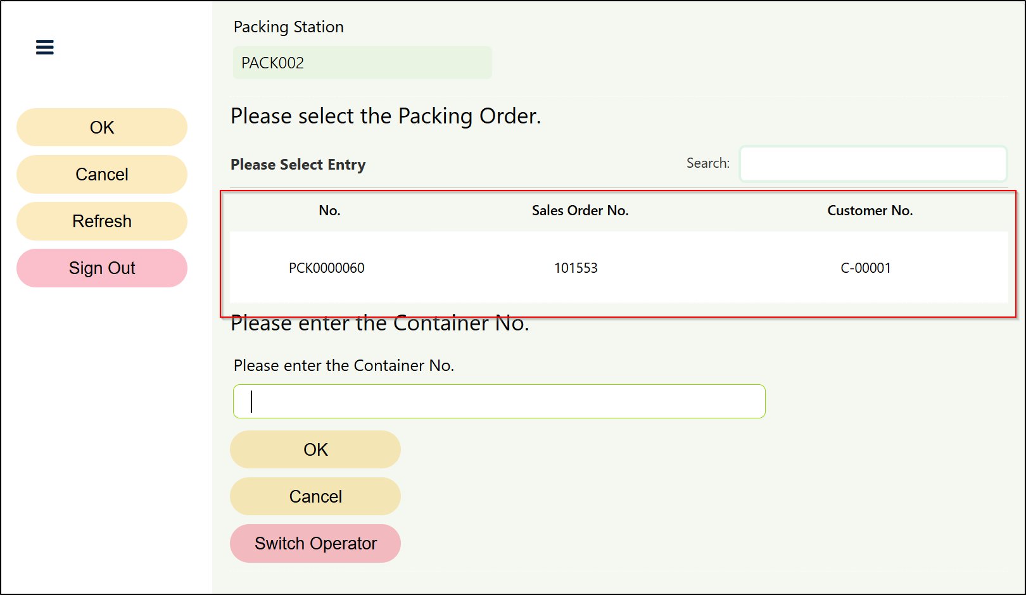Click the Please select the Packing Order heading
The height and width of the screenshot is (595, 1026).
[x=385, y=116]
